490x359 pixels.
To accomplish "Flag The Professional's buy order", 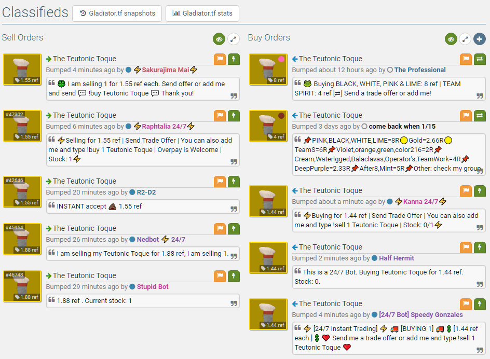I will click(x=466, y=59).
